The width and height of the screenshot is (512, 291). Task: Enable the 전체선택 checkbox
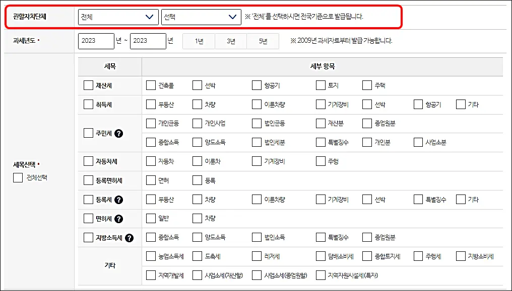(x=17, y=177)
